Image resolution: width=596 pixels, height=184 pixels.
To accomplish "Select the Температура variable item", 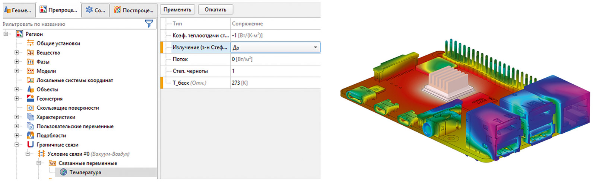I will (x=85, y=172).
